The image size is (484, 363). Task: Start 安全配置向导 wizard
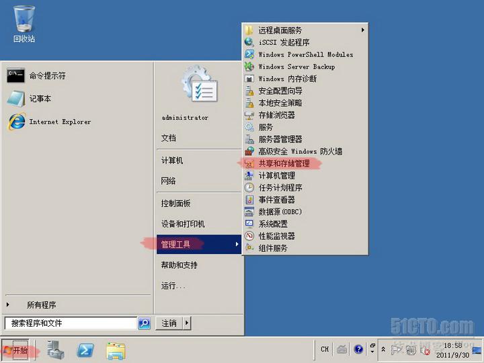coord(305,91)
